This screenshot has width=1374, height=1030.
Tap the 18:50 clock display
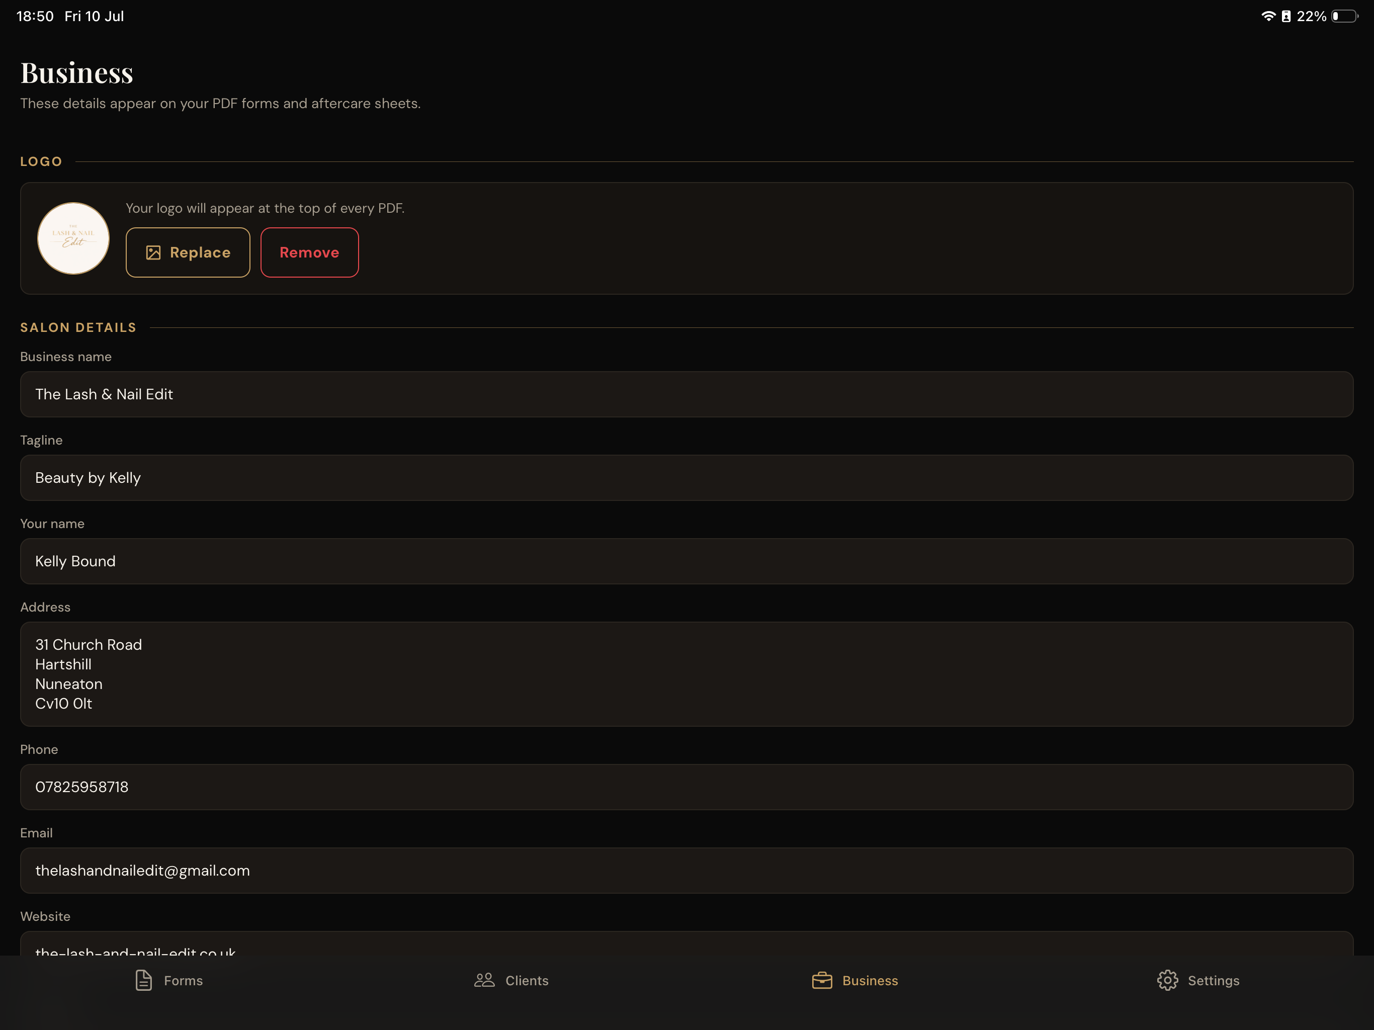35,16
